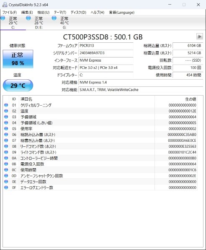Click the status icon for リードコマンド数 row

click(x=6, y=146)
